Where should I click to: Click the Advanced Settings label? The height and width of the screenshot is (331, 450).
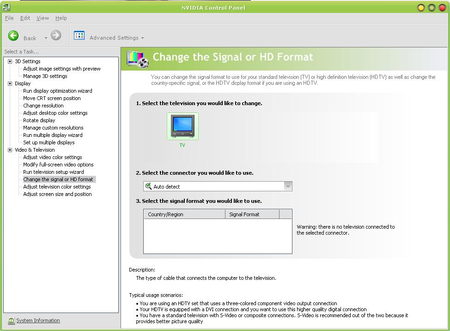(x=114, y=38)
